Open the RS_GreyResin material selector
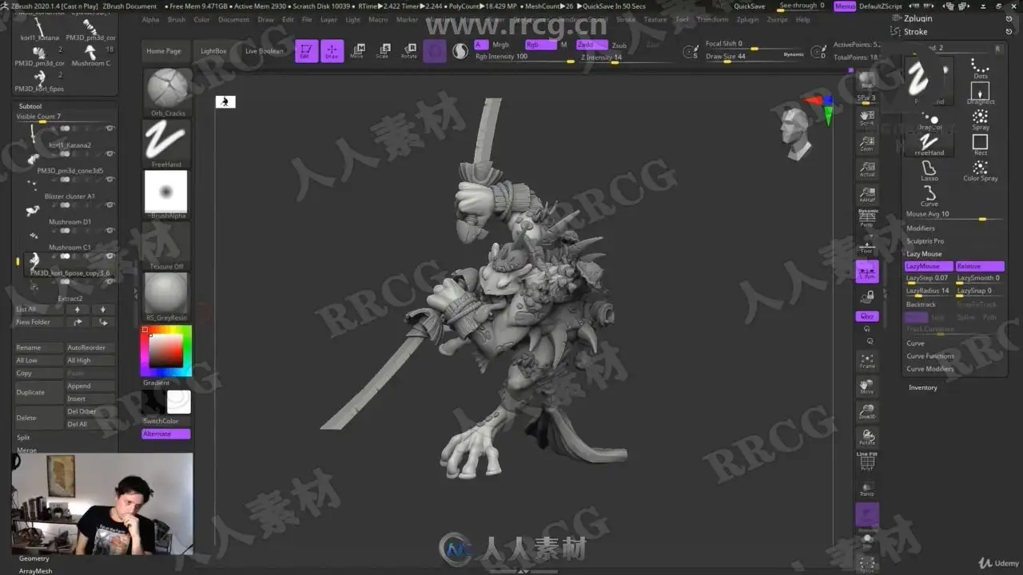The height and width of the screenshot is (575, 1023). 166,297
